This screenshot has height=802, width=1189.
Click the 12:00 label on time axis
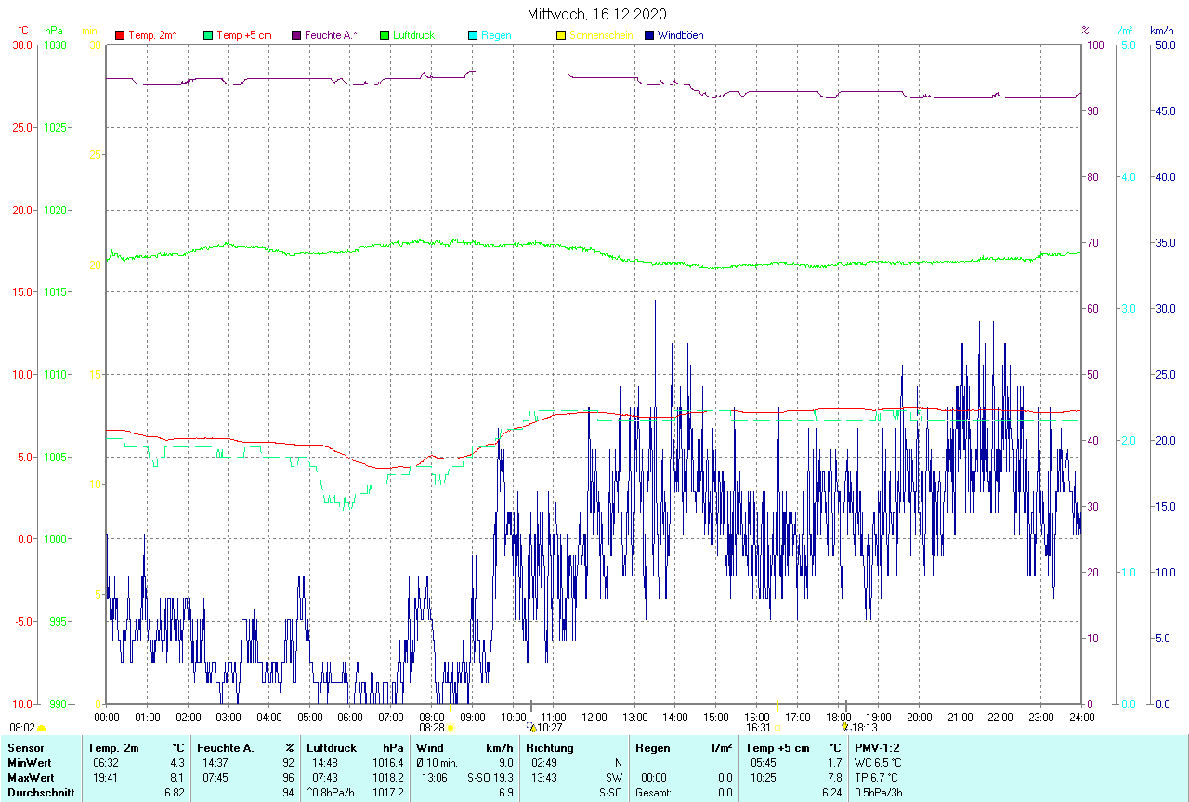click(x=594, y=718)
